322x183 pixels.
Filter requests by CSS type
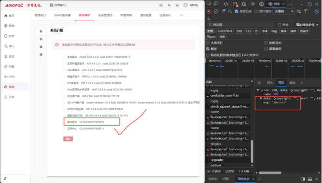pyautogui.click(x=248, y=31)
